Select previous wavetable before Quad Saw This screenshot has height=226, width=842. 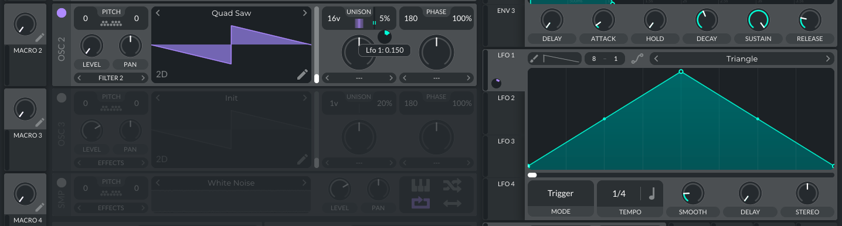click(x=158, y=13)
